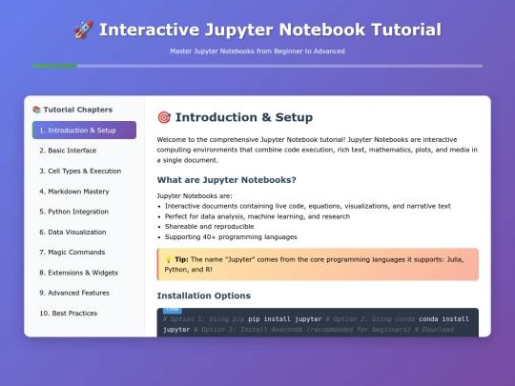Go to chapter 4. Markdown Mastery

85,191
